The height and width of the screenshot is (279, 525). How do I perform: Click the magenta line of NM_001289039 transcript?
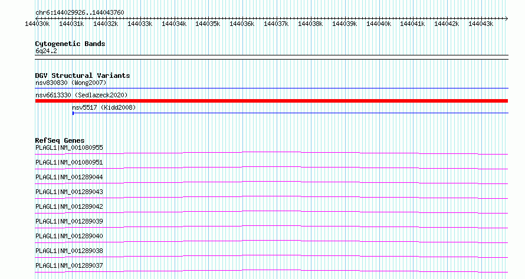pyautogui.click(x=271, y=227)
